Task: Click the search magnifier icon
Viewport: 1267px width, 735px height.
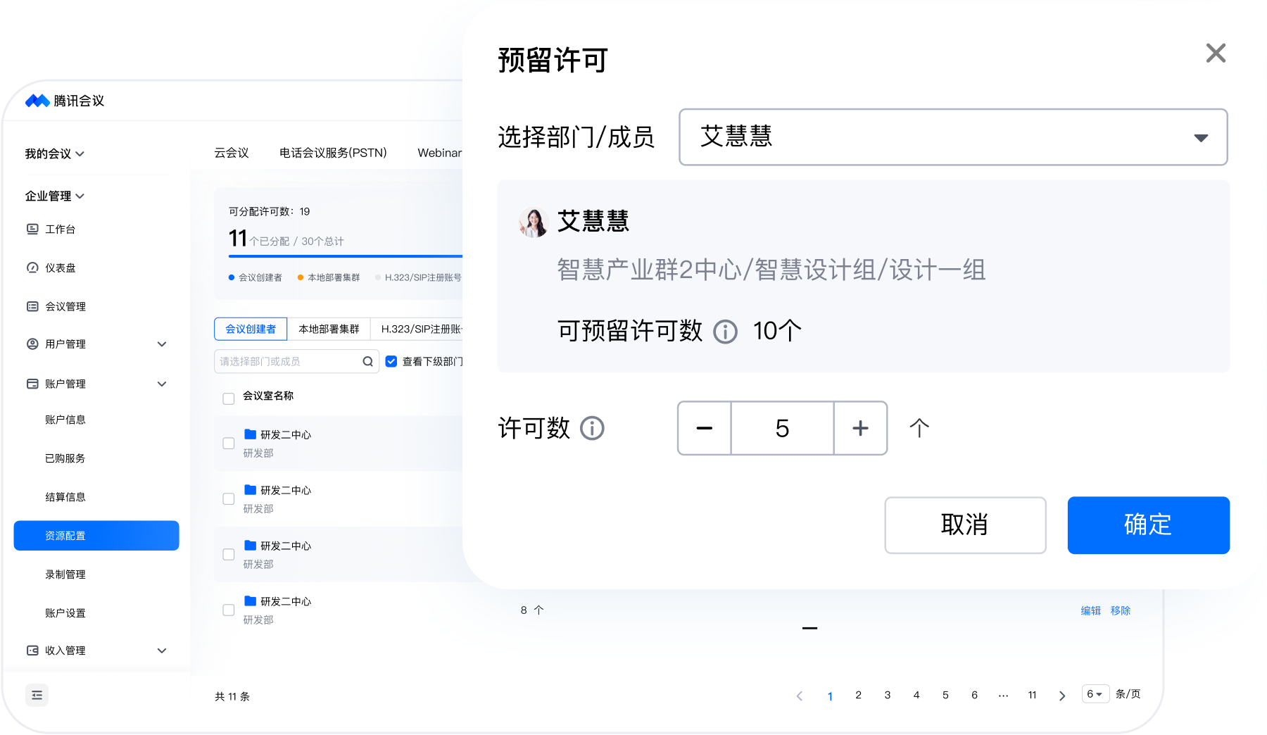Action: pos(367,362)
